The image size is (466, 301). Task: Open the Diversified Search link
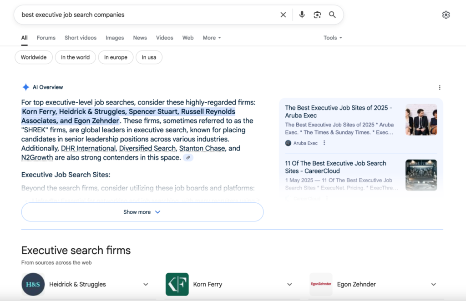click(147, 148)
